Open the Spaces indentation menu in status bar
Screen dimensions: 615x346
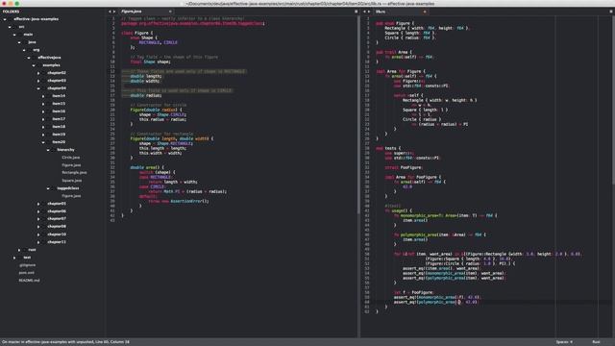click(x=564, y=342)
